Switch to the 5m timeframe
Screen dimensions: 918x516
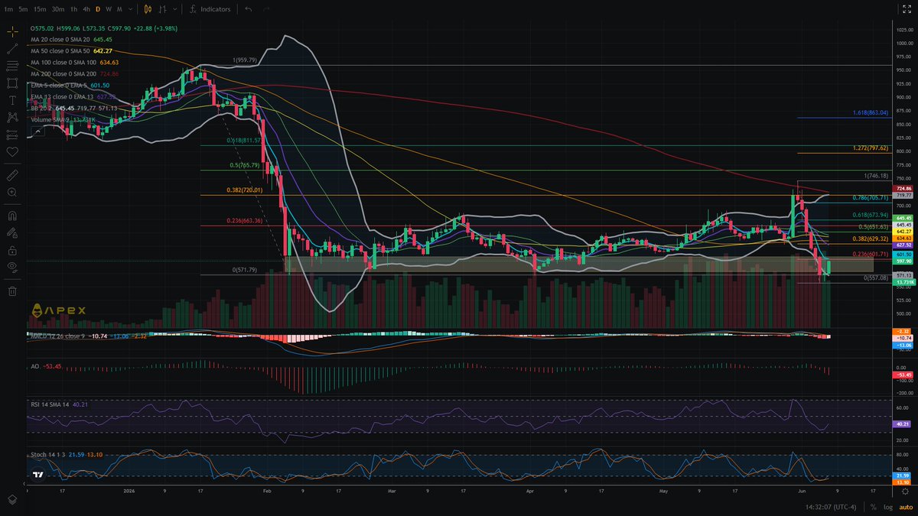[x=24, y=9]
